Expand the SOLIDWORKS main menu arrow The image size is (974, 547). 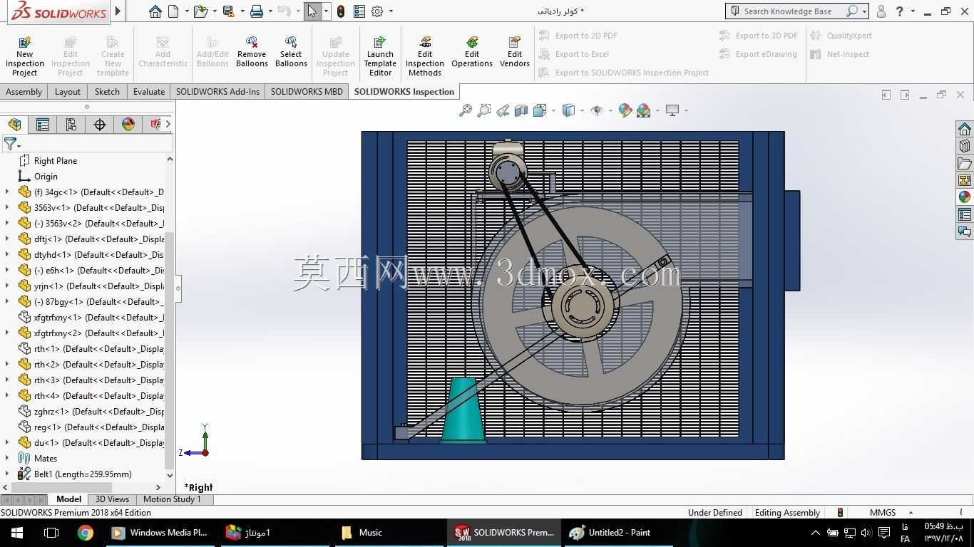[x=118, y=11]
